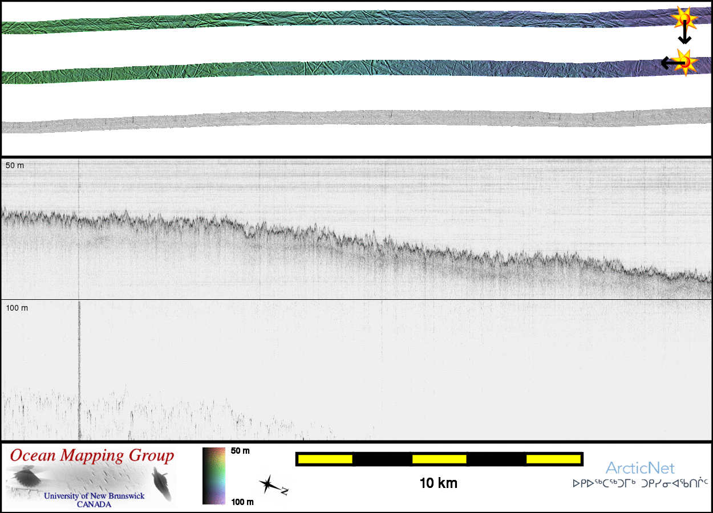This screenshot has width=713, height=513.
Task: Click the upper starburst marker on top swath
Action: point(684,18)
